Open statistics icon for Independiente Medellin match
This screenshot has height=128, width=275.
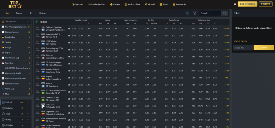pos(69,120)
